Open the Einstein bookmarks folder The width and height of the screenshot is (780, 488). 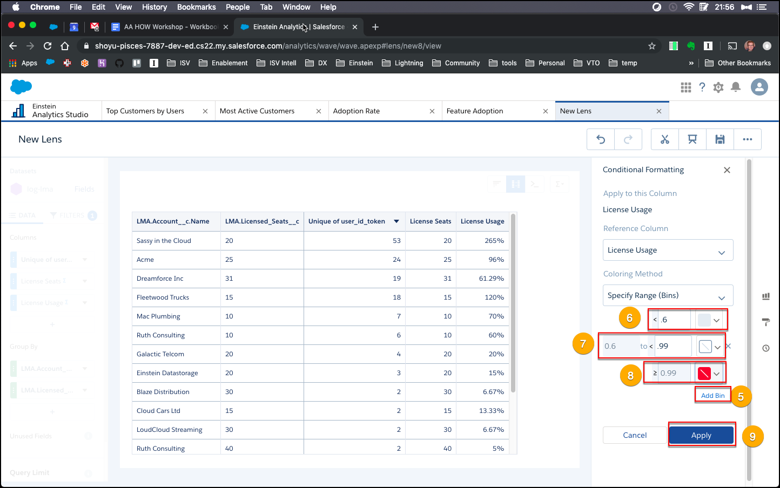(x=354, y=63)
